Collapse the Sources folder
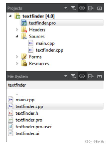108x145 pixels. 17,36
